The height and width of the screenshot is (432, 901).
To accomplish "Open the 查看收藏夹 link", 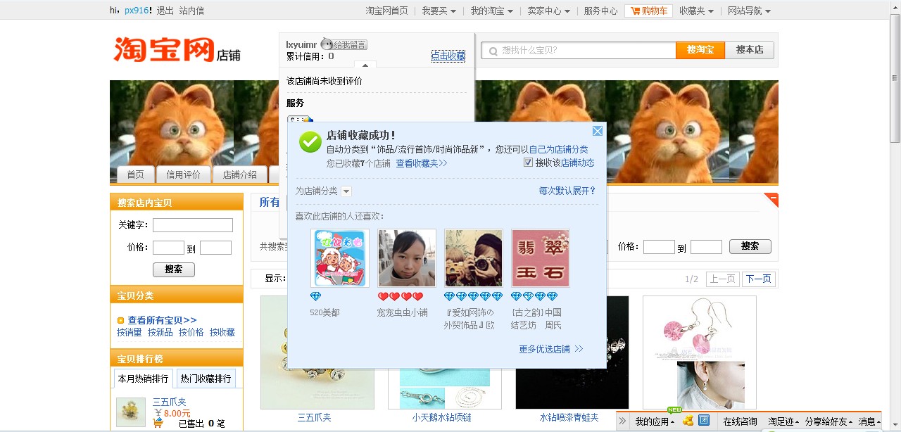I will point(421,163).
